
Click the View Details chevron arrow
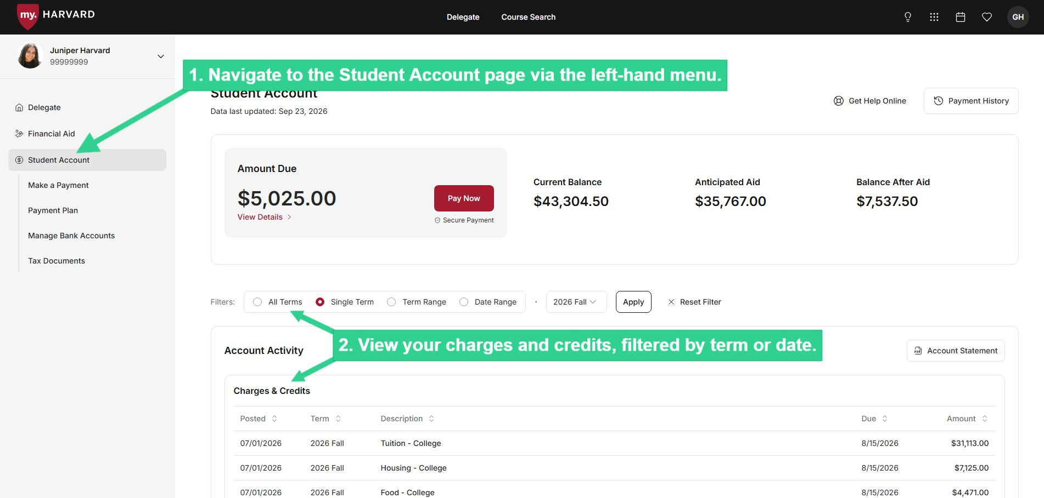pyautogui.click(x=289, y=217)
